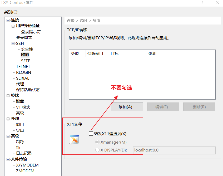Collapse the 高级 category node
The width and height of the screenshot is (223, 176).
[8, 136]
